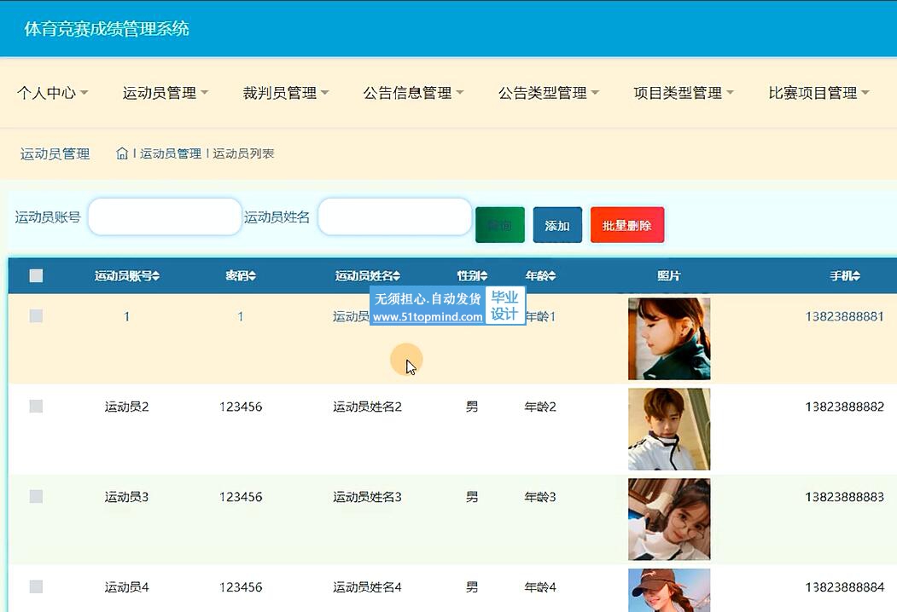897x612 pixels.
Task: Click password 123456 in the 运动员2 row
Action: pyautogui.click(x=241, y=407)
